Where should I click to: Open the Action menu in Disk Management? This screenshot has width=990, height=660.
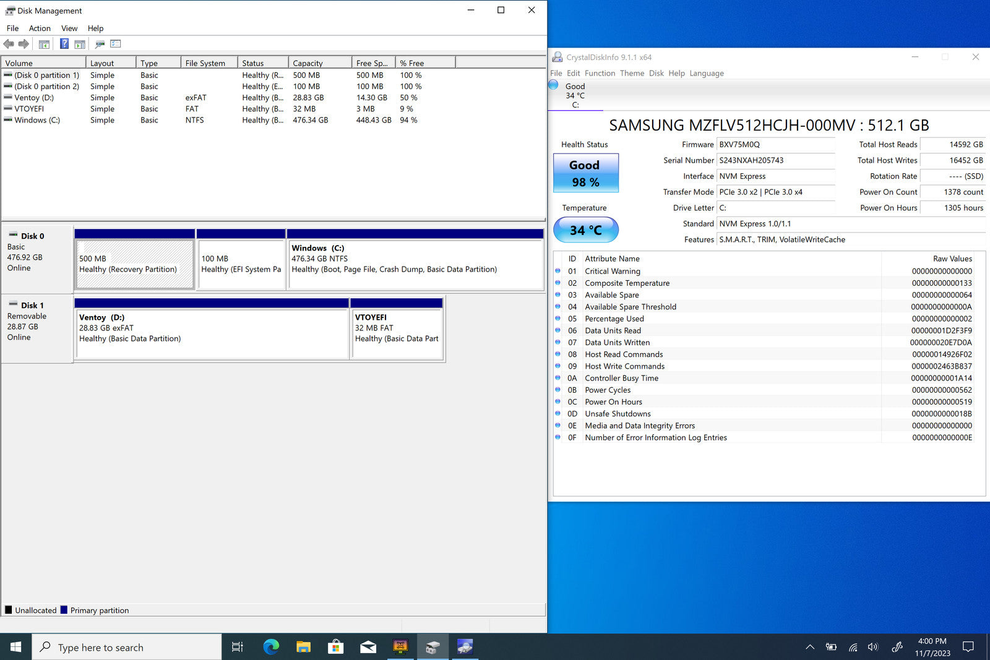[40, 28]
